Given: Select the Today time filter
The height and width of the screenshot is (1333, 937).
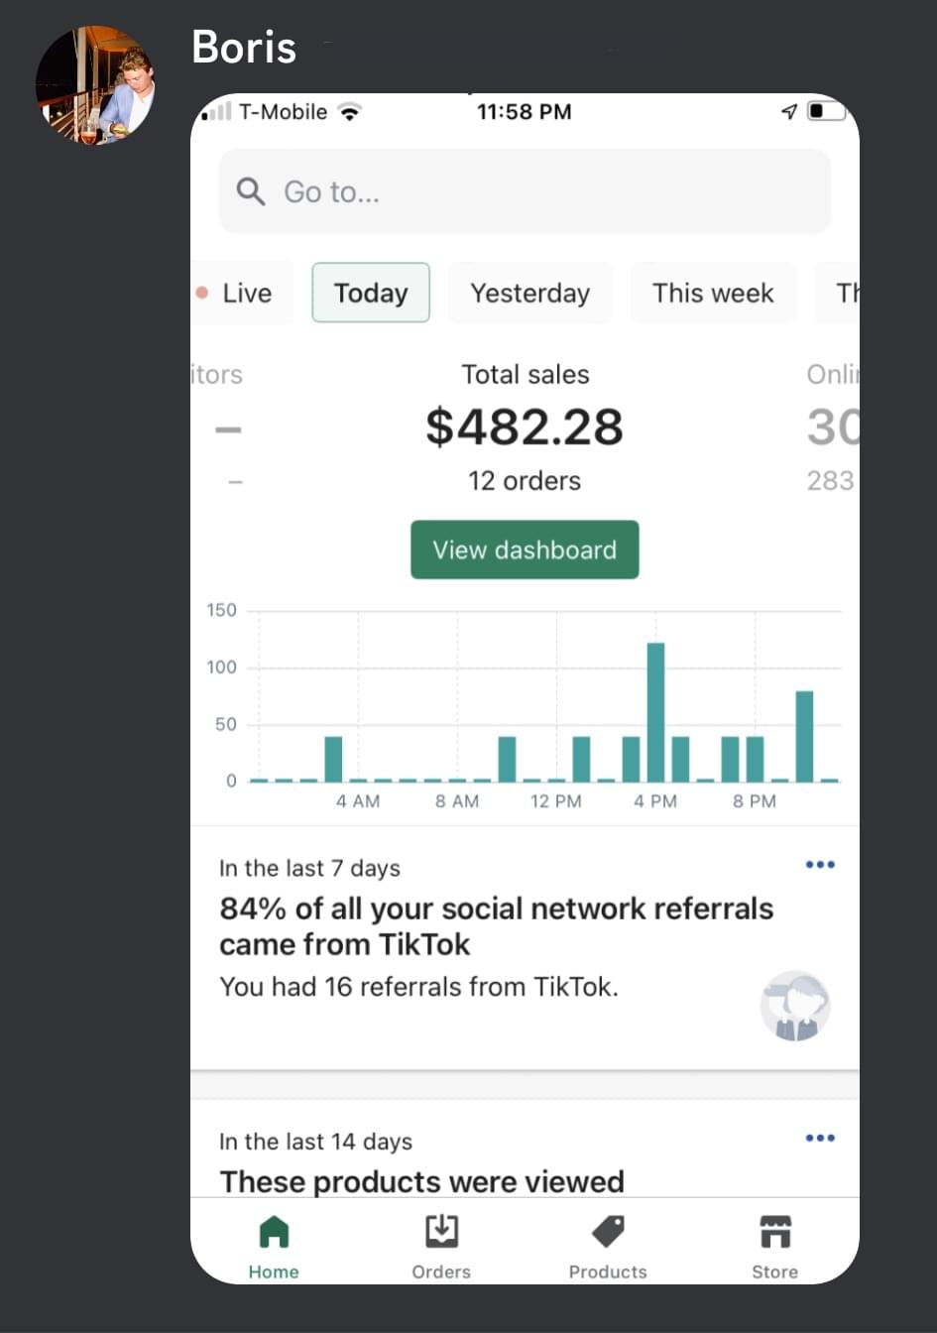Looking at the screenshot, I should [x=371, y=293].
